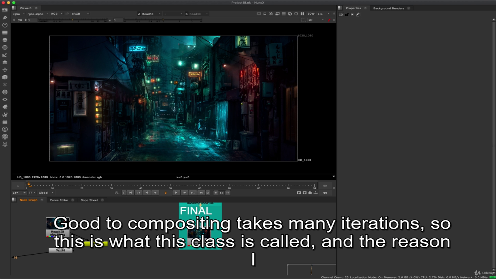
Task: Open the FurnaceCore nodes icon
Action: (5, 129)
